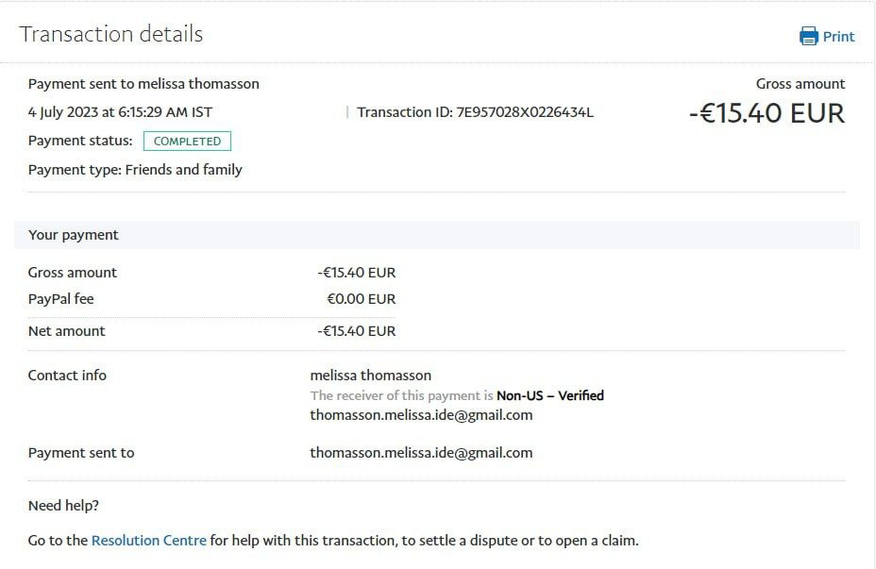876x569 pixels.
Task: Click the COMPLETED status badge
Action: [187, 142]
